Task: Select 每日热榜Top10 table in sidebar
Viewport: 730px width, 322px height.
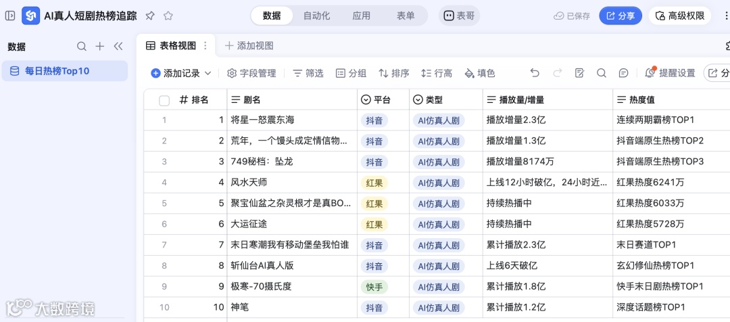Action: coord(65,71)
